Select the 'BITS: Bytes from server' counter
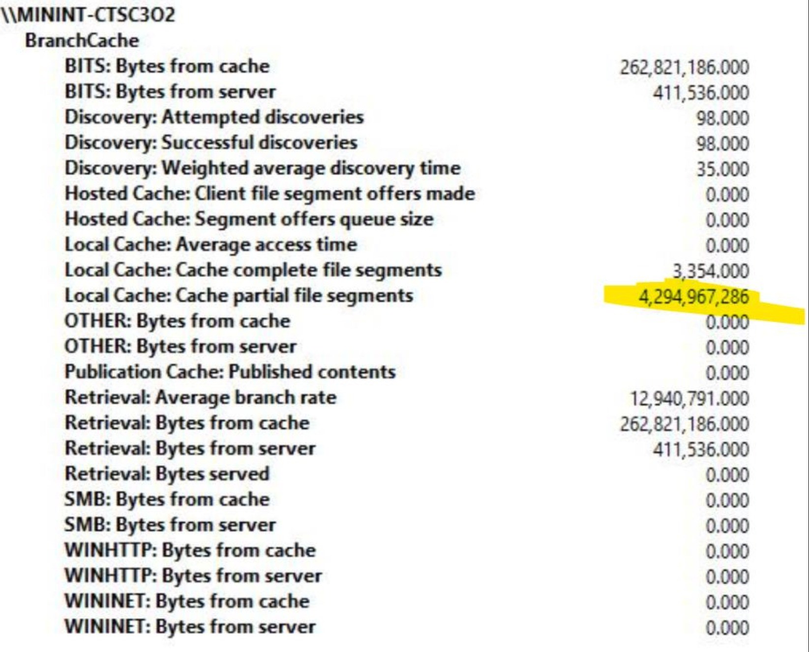Image resolution: width=809 pixels, height=652 pixels. tap(170, 92)
